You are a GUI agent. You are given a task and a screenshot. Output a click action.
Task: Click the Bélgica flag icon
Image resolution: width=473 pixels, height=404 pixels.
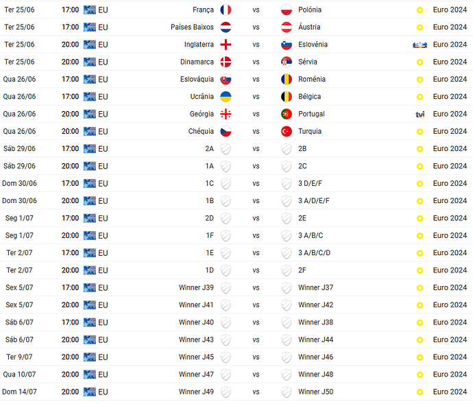tap(287, 97)
